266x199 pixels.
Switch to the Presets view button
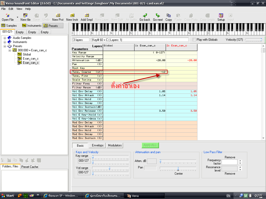point(53,26)
